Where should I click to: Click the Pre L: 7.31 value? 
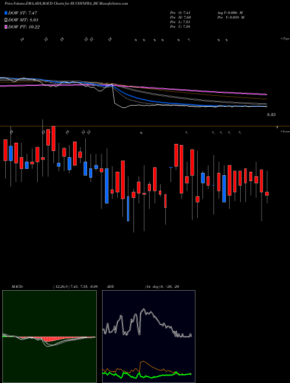180,22
